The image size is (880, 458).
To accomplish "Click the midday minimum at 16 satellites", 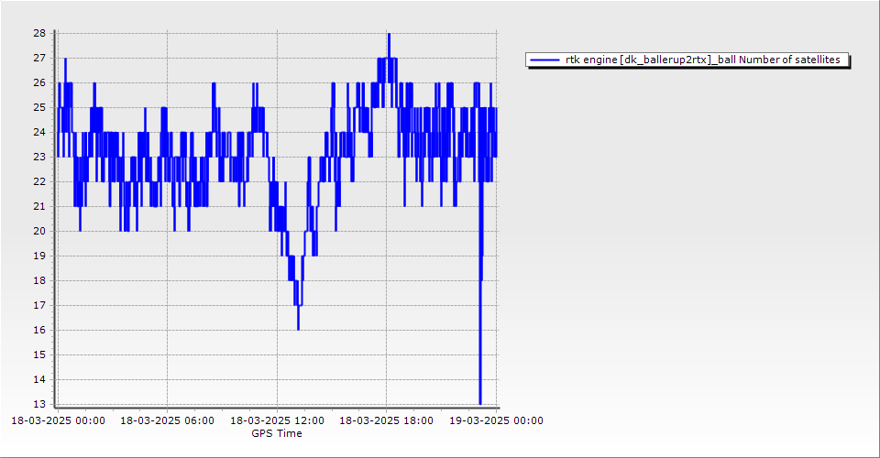I will coord(298,330).
